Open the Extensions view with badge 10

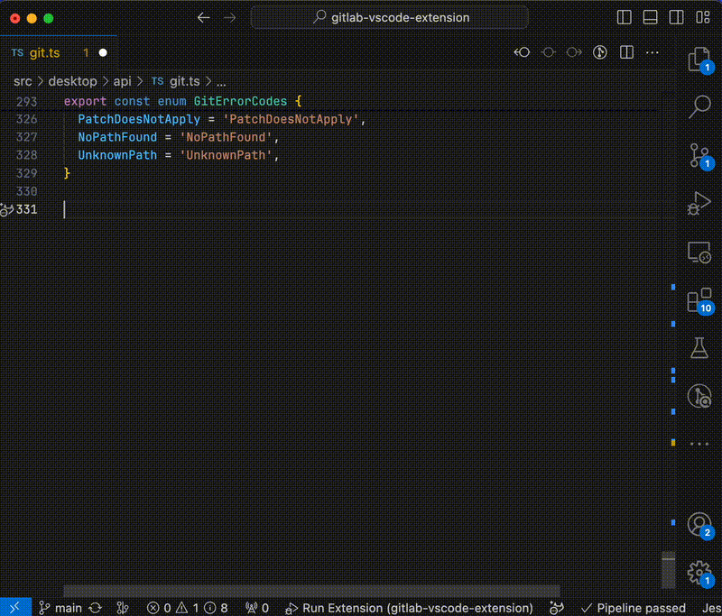[699, 300]
